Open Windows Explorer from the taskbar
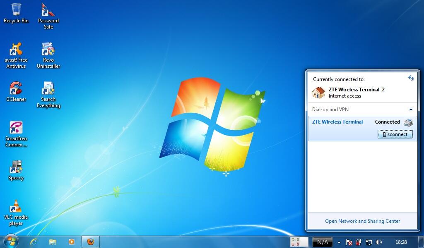The height and width of the screenshot is (248, 424). [53, 241]
